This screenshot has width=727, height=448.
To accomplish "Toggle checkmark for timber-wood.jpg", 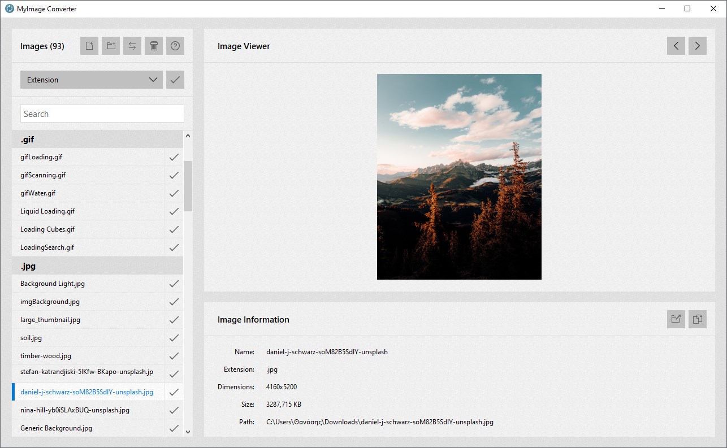I will click(x=174, y=356).
